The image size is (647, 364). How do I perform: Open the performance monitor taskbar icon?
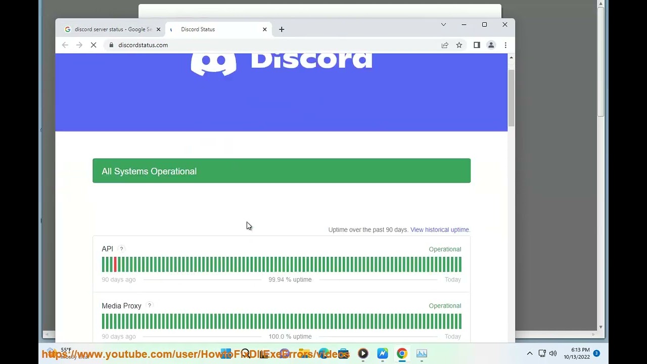tap(422, 353)
